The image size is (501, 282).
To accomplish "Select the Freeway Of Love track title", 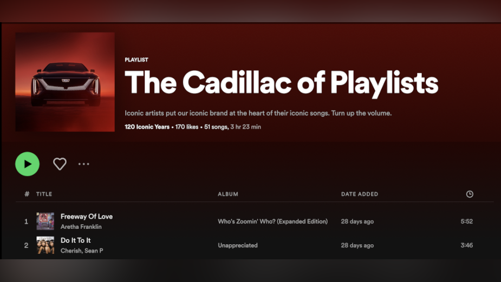I will point(87,217).
